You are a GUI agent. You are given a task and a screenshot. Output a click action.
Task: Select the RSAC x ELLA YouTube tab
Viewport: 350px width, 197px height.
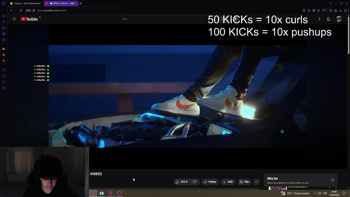tap(61, 3)
